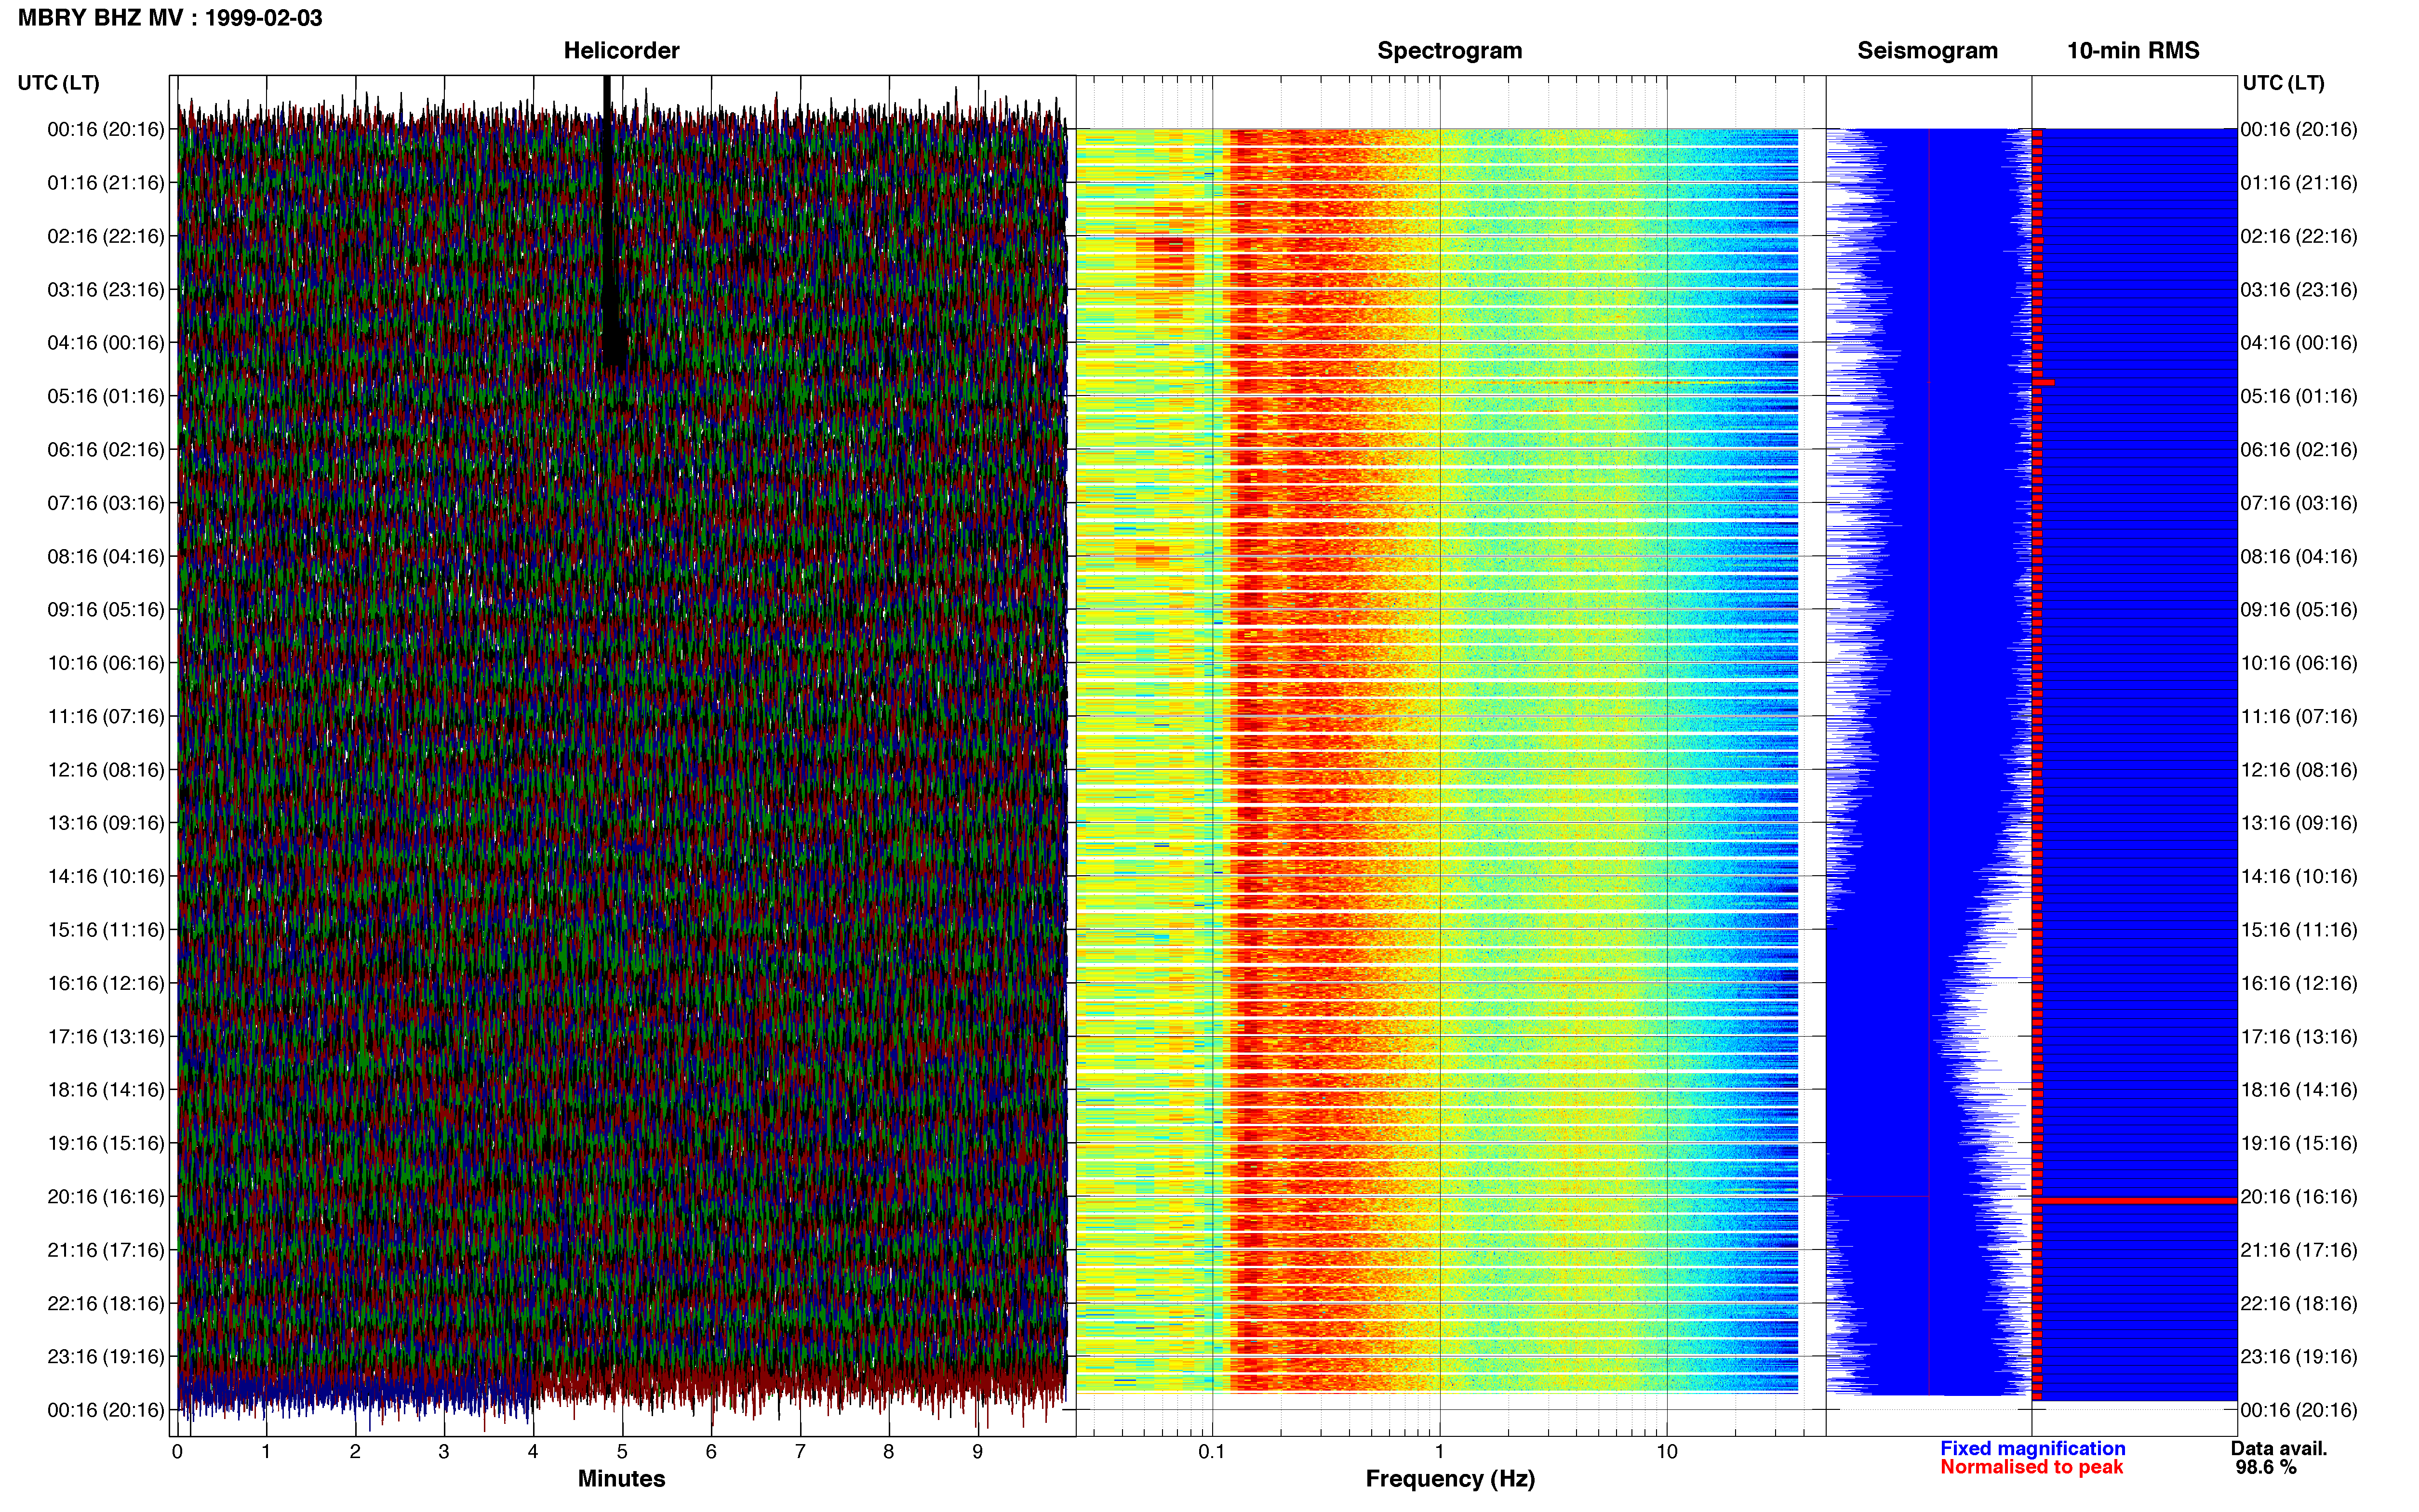
Task: Click the right 'UTC (LT)' axis label
Action: click(2283, 83)
